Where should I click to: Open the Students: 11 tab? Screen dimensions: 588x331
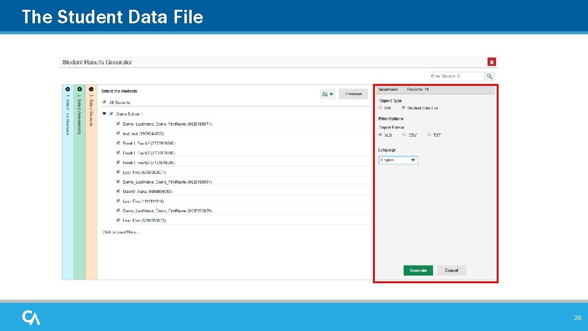point(418,89)
